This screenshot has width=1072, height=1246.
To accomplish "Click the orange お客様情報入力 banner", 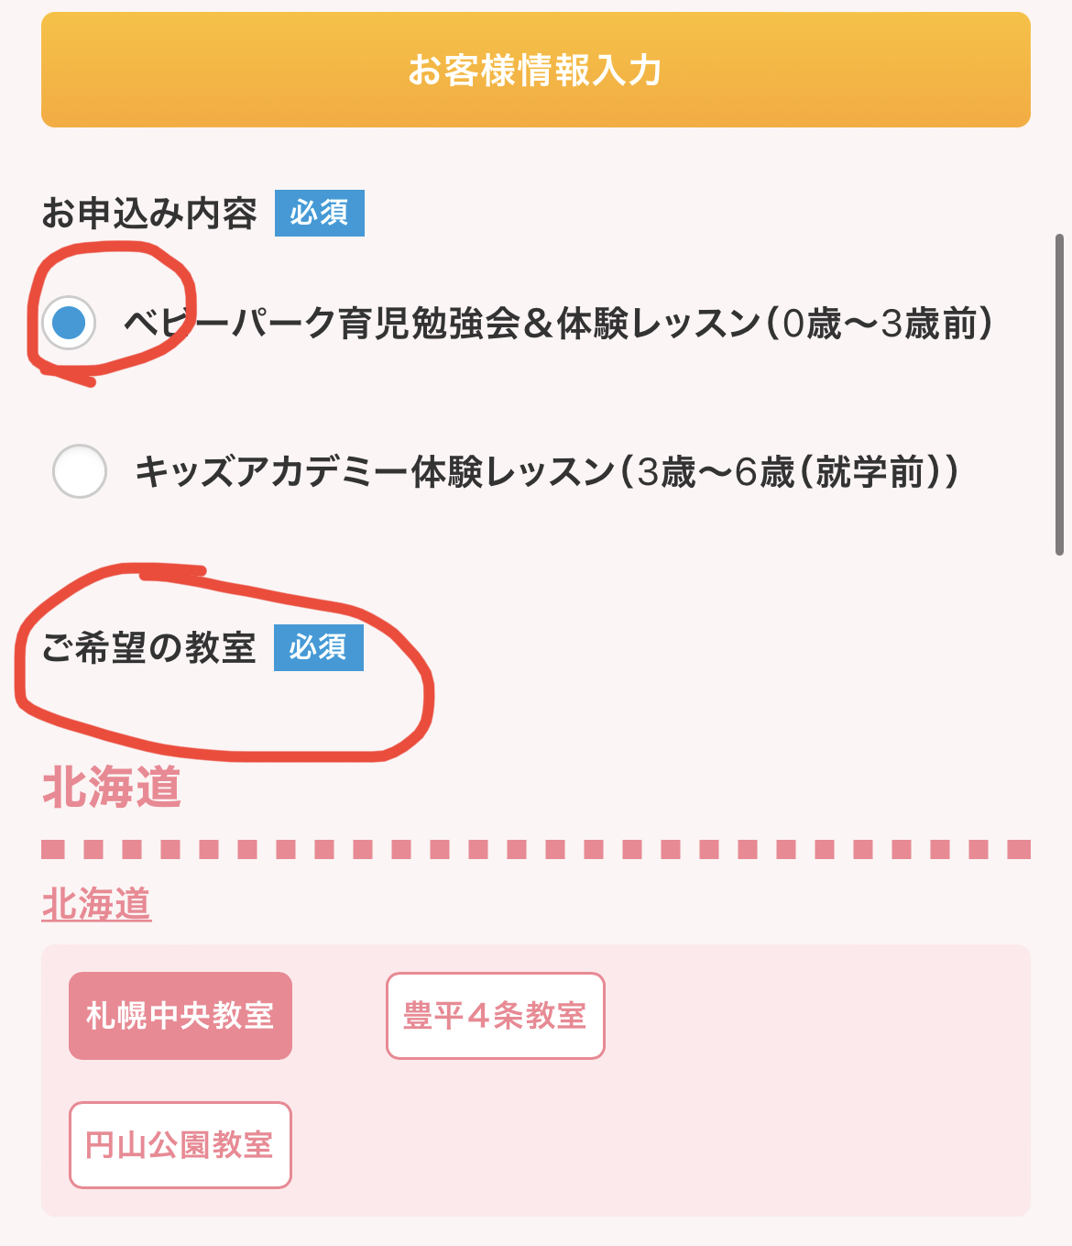I will (x=536, y=70).
